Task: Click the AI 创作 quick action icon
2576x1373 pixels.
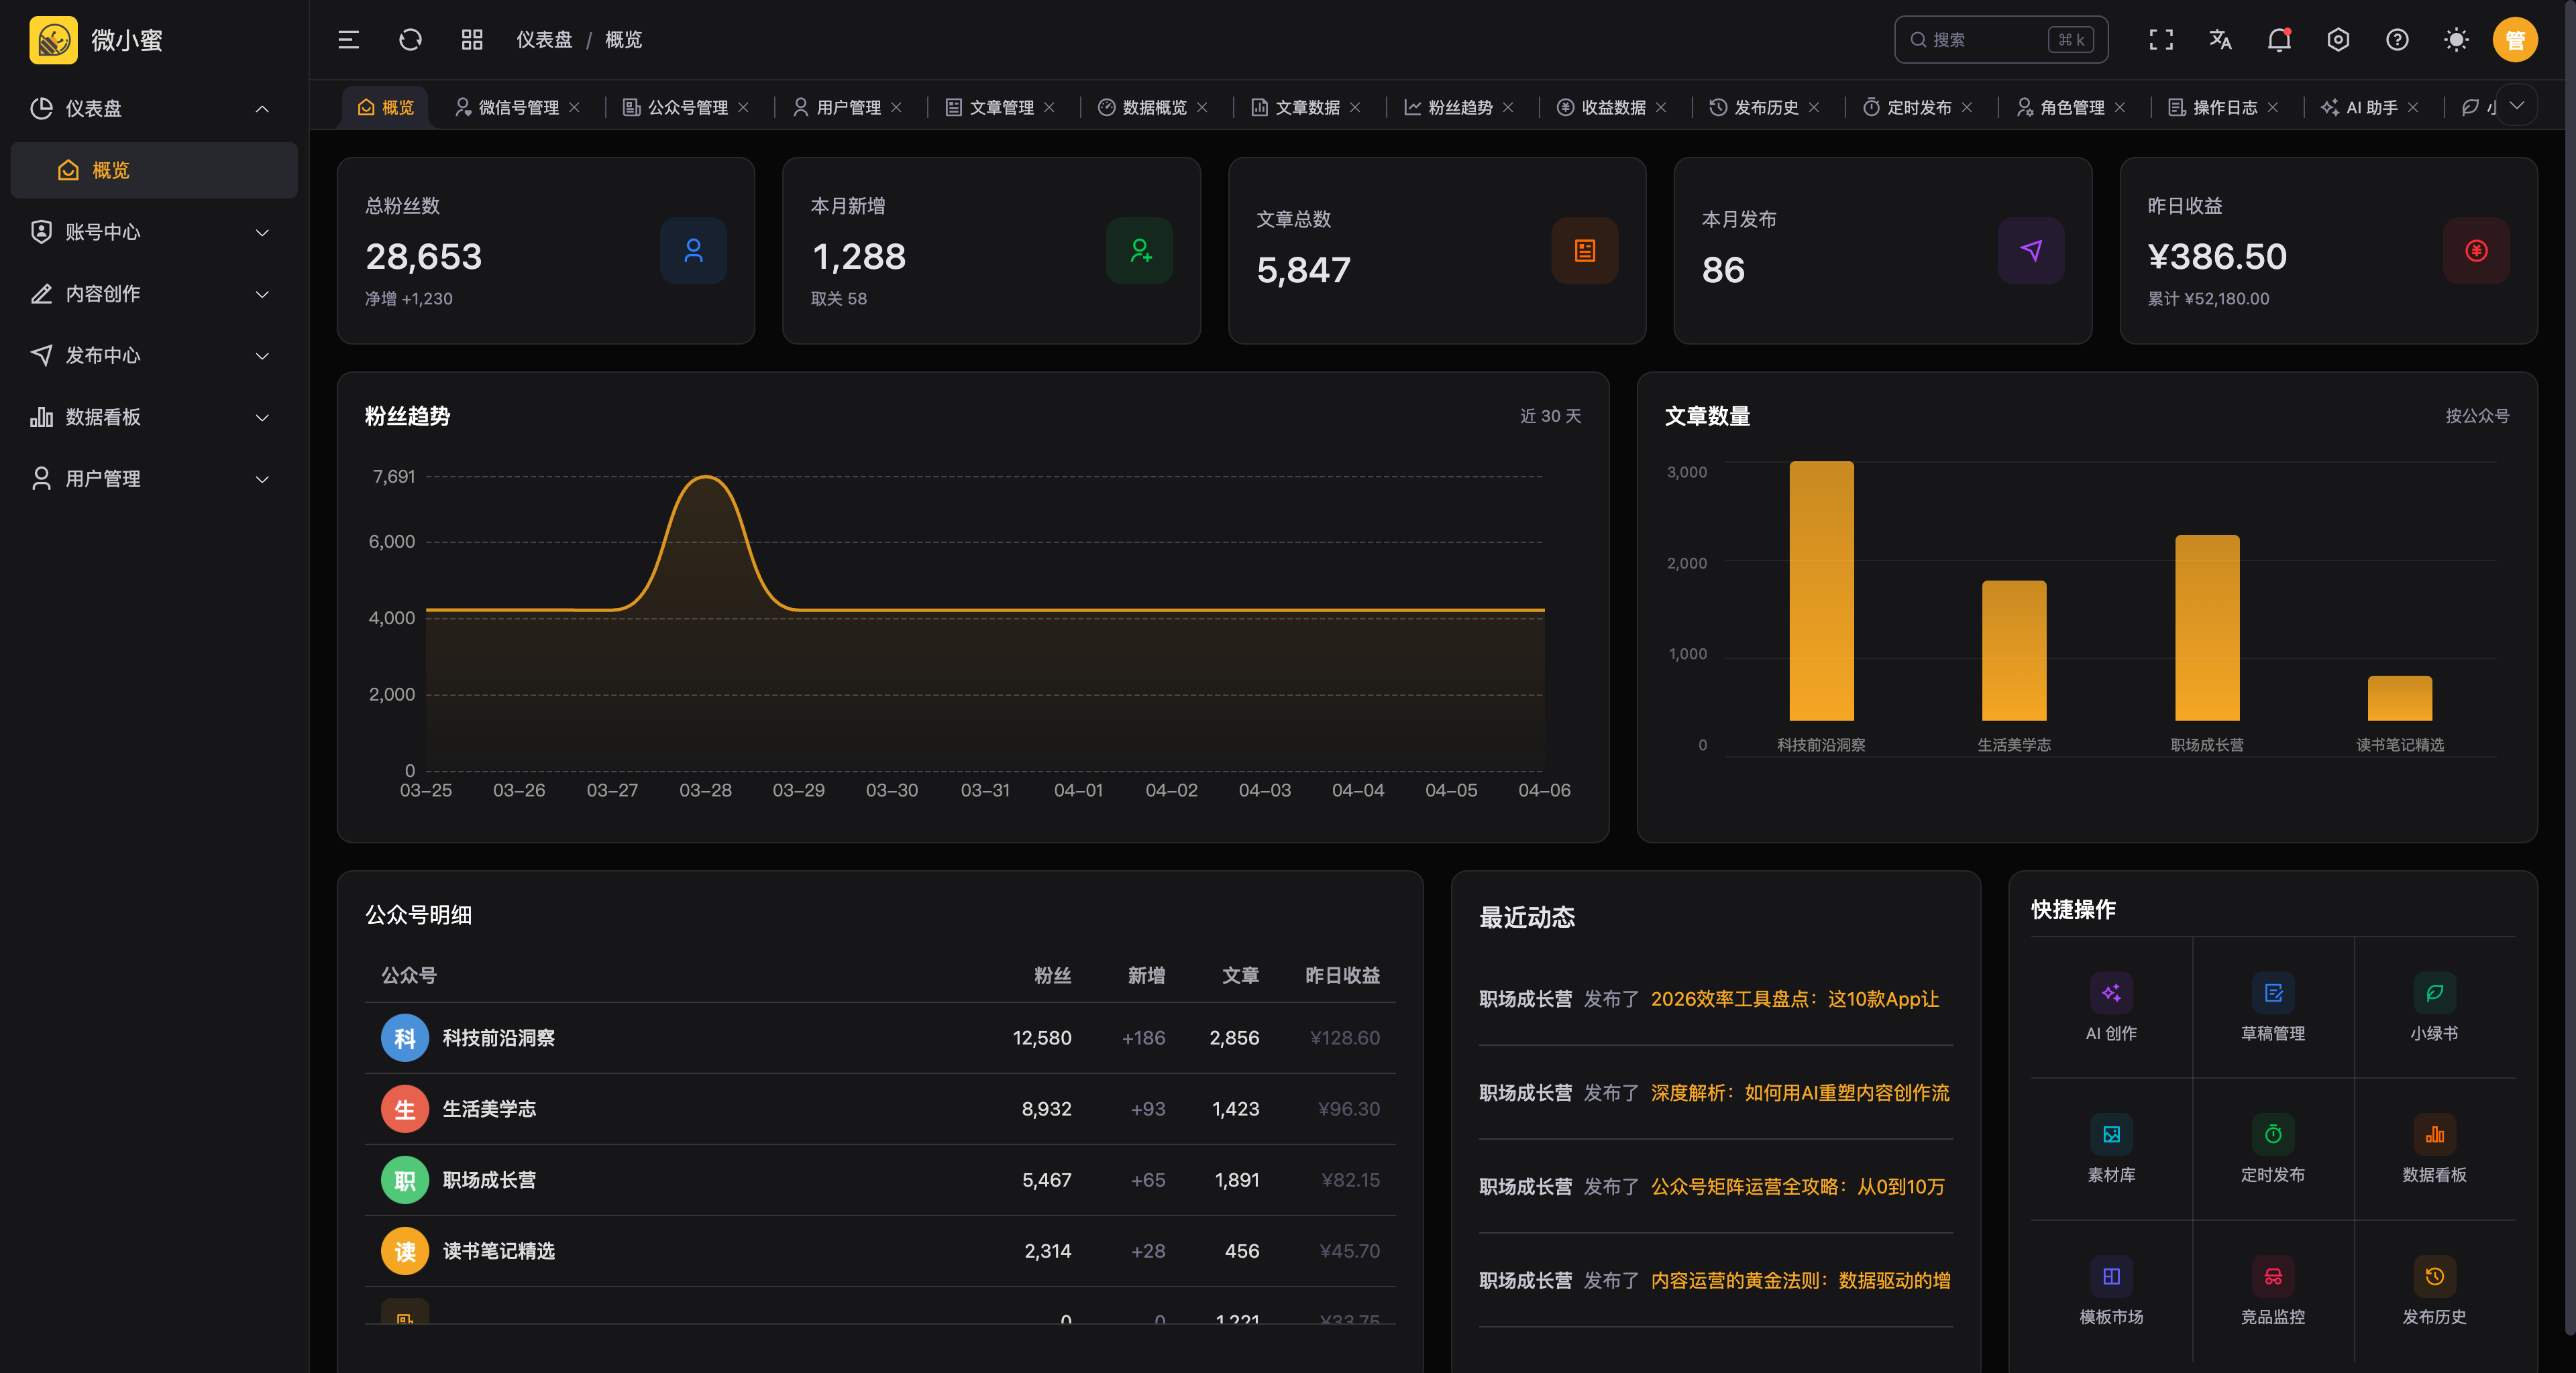Action: pos(2110,994)
